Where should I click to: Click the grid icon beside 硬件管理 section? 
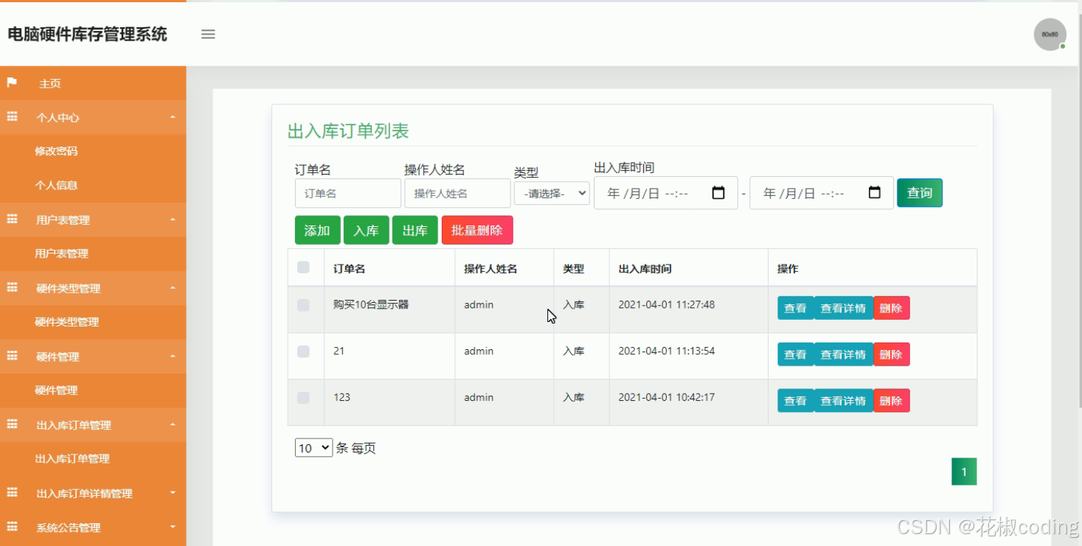click(12, 356)
